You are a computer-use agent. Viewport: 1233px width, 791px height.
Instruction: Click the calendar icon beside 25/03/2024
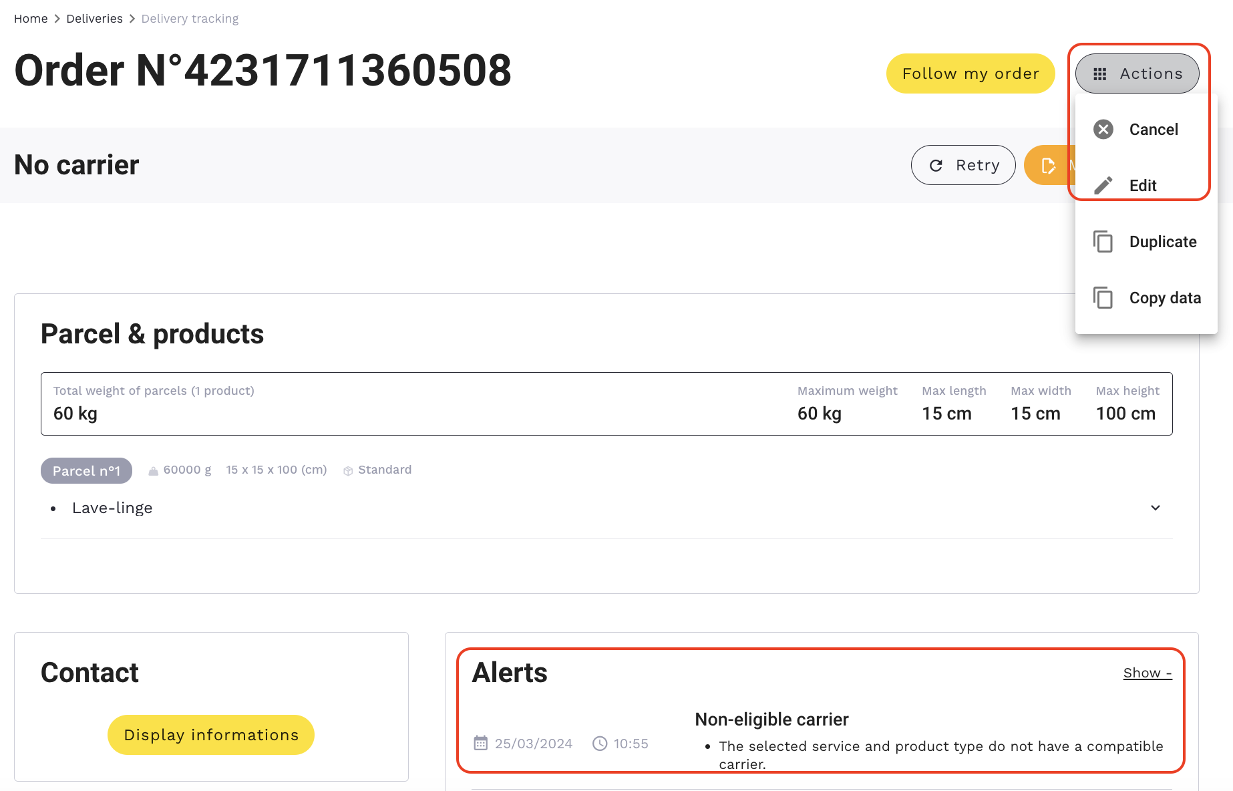(481, 743)
